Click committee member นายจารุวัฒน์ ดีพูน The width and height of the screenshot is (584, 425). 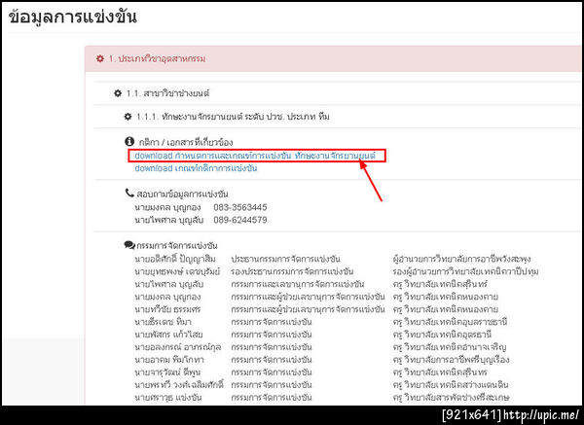click(167, 372)
